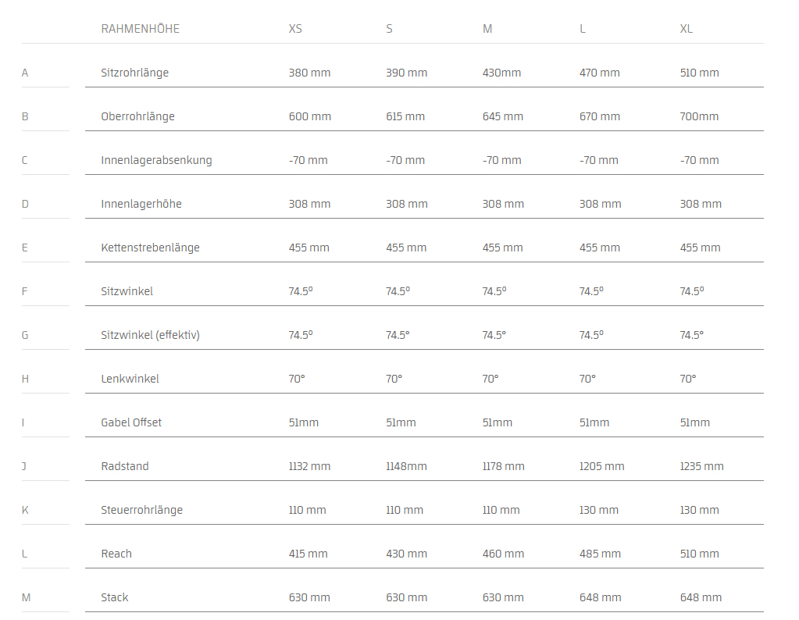Select the Lenkwinkel row label
The width and height of the screenshot is (799, 620).
[130, 379]
